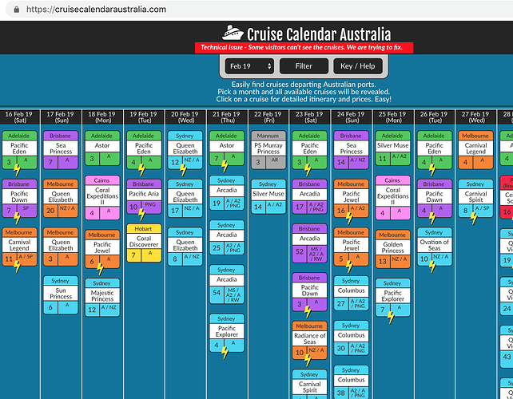Screen dimensions: 513x399
Task: Click the padlock icon in the address bar
Action: coord(16,9)
